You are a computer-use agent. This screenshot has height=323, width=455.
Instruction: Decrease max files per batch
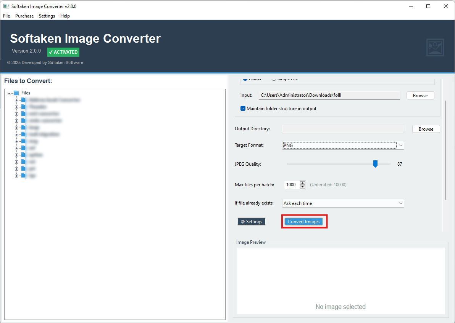coord(303,187)
